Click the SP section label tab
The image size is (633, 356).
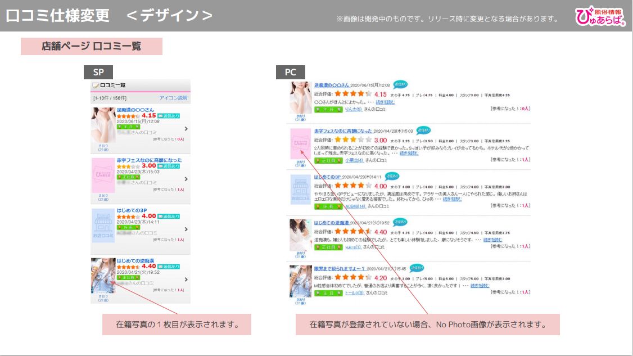[98, 72]
